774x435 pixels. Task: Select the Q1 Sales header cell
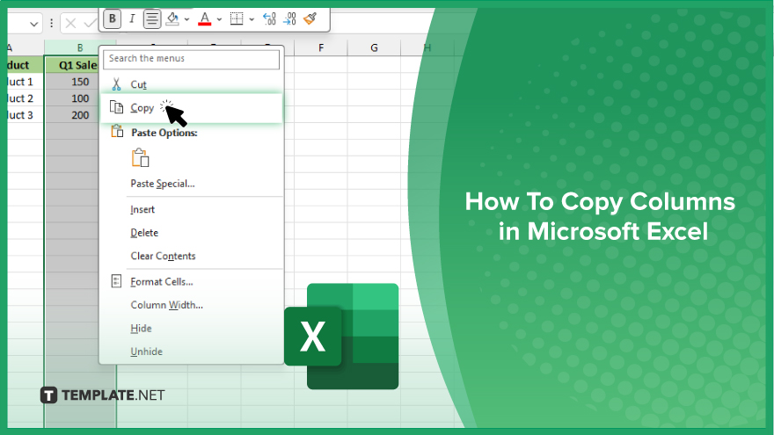pos(71,65)
